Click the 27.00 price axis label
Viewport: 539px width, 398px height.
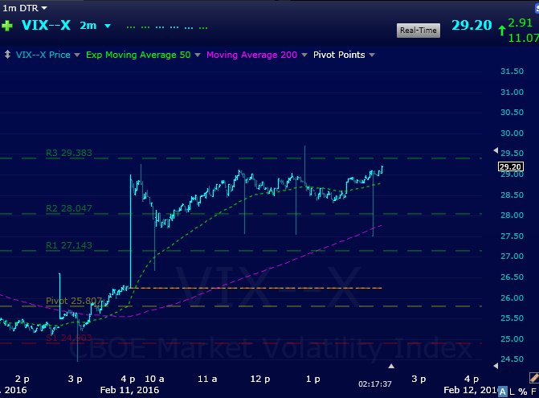point(512,256)
